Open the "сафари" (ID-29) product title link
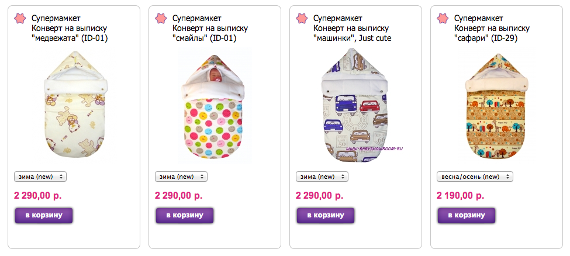 coord(492,29)
